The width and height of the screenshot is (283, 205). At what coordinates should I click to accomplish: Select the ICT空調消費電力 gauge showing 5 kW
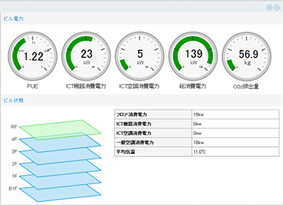140,56
